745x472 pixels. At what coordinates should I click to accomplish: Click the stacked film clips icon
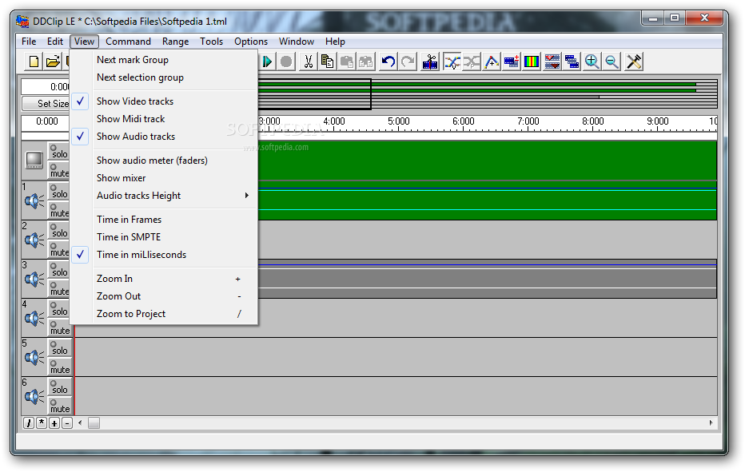572,61
